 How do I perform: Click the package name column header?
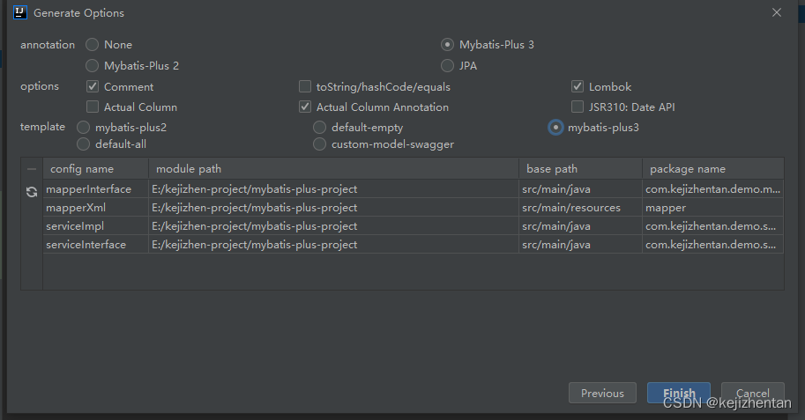[x=713, y=169]
